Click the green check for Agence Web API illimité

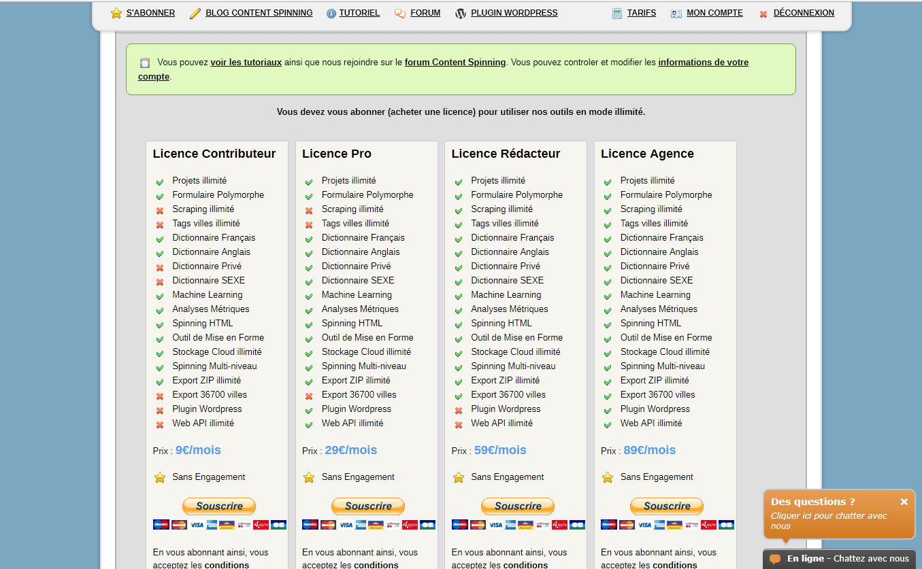pos(608,424)
